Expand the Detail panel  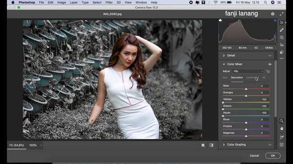pyautogui.click(x=224, y=56)
